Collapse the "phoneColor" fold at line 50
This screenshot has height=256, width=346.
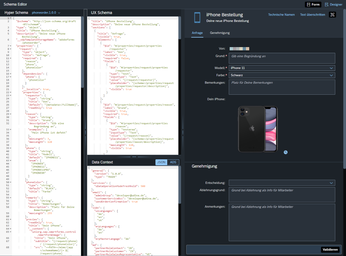(x=11, y=182)
